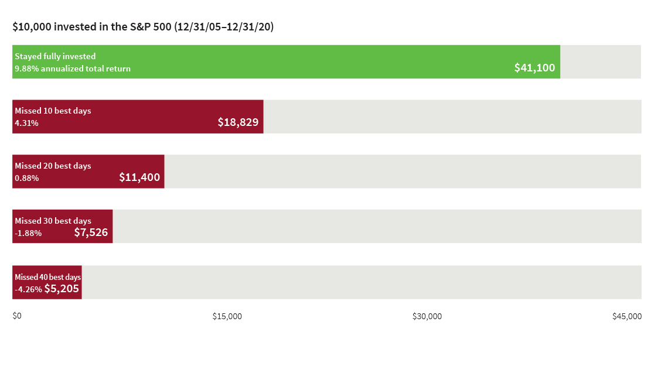Image resolution: width=651 pixels, height=366 pixels.
Task: Click the $45,000 axis label
Action: pos(627,317)
